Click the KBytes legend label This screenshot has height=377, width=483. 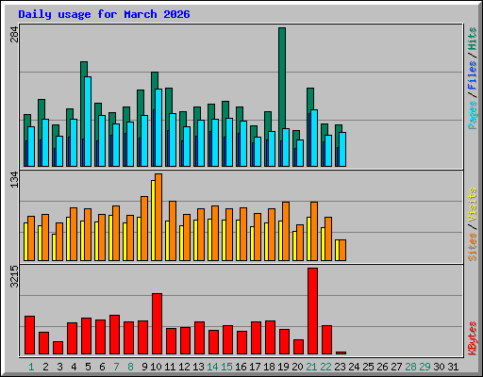click(x=473, y=338)
